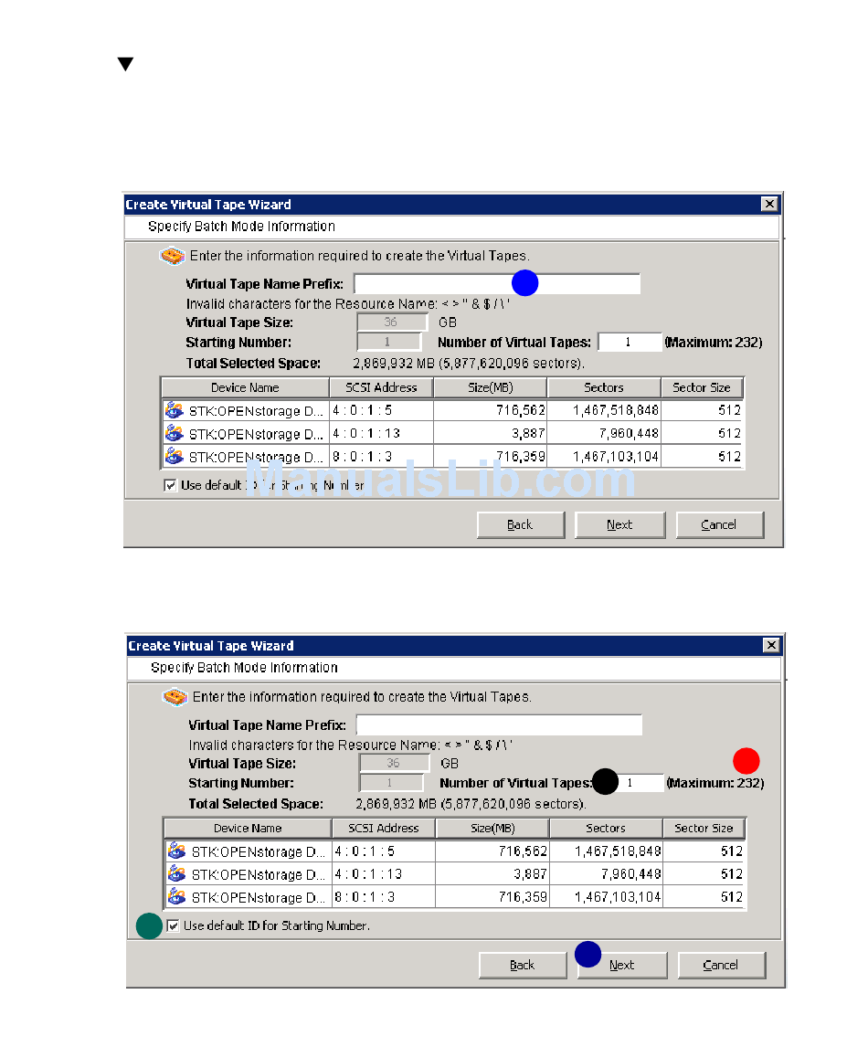Sort by SCSI Address column in upper wizard

pos(381,387)
